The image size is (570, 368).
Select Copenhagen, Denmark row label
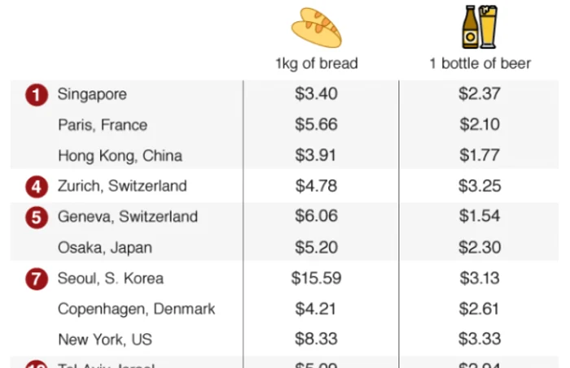pyautogui.click(x=136, y=310)
